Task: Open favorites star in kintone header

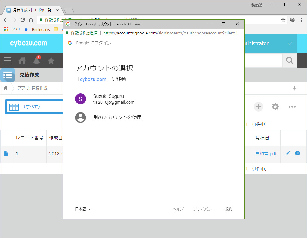Action: pyautogui.click(x=51, y=60)
